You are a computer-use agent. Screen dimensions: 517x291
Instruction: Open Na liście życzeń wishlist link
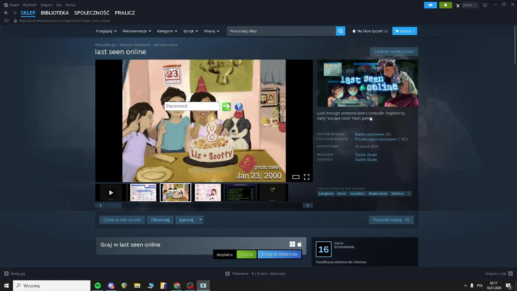370,31
